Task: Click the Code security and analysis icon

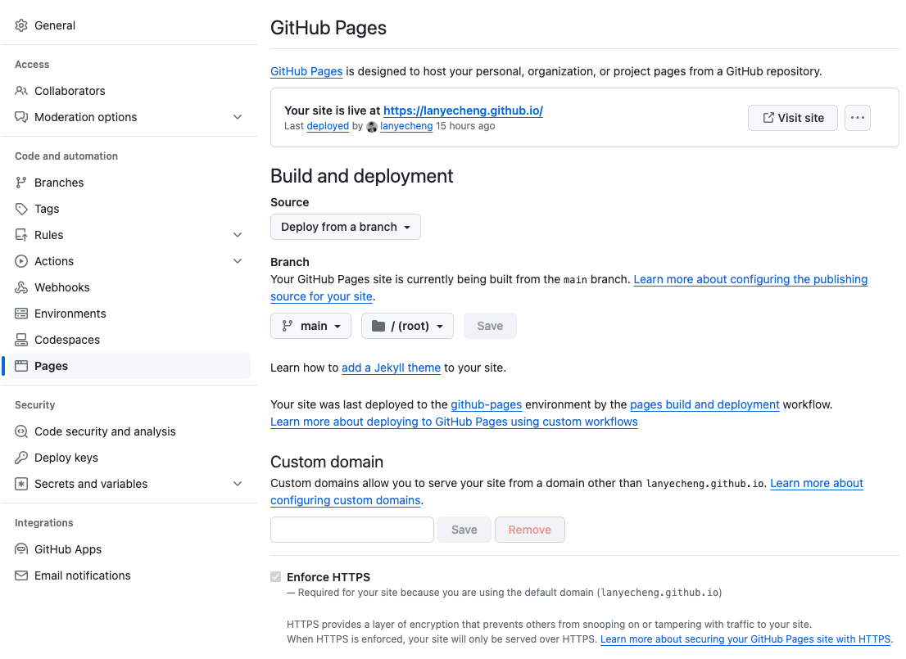Action: click(21, 431)
